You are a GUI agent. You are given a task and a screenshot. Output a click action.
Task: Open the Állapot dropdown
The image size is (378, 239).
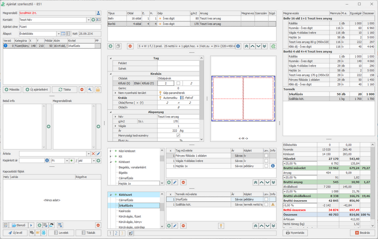pyautogui.click(x=58, y=34)
